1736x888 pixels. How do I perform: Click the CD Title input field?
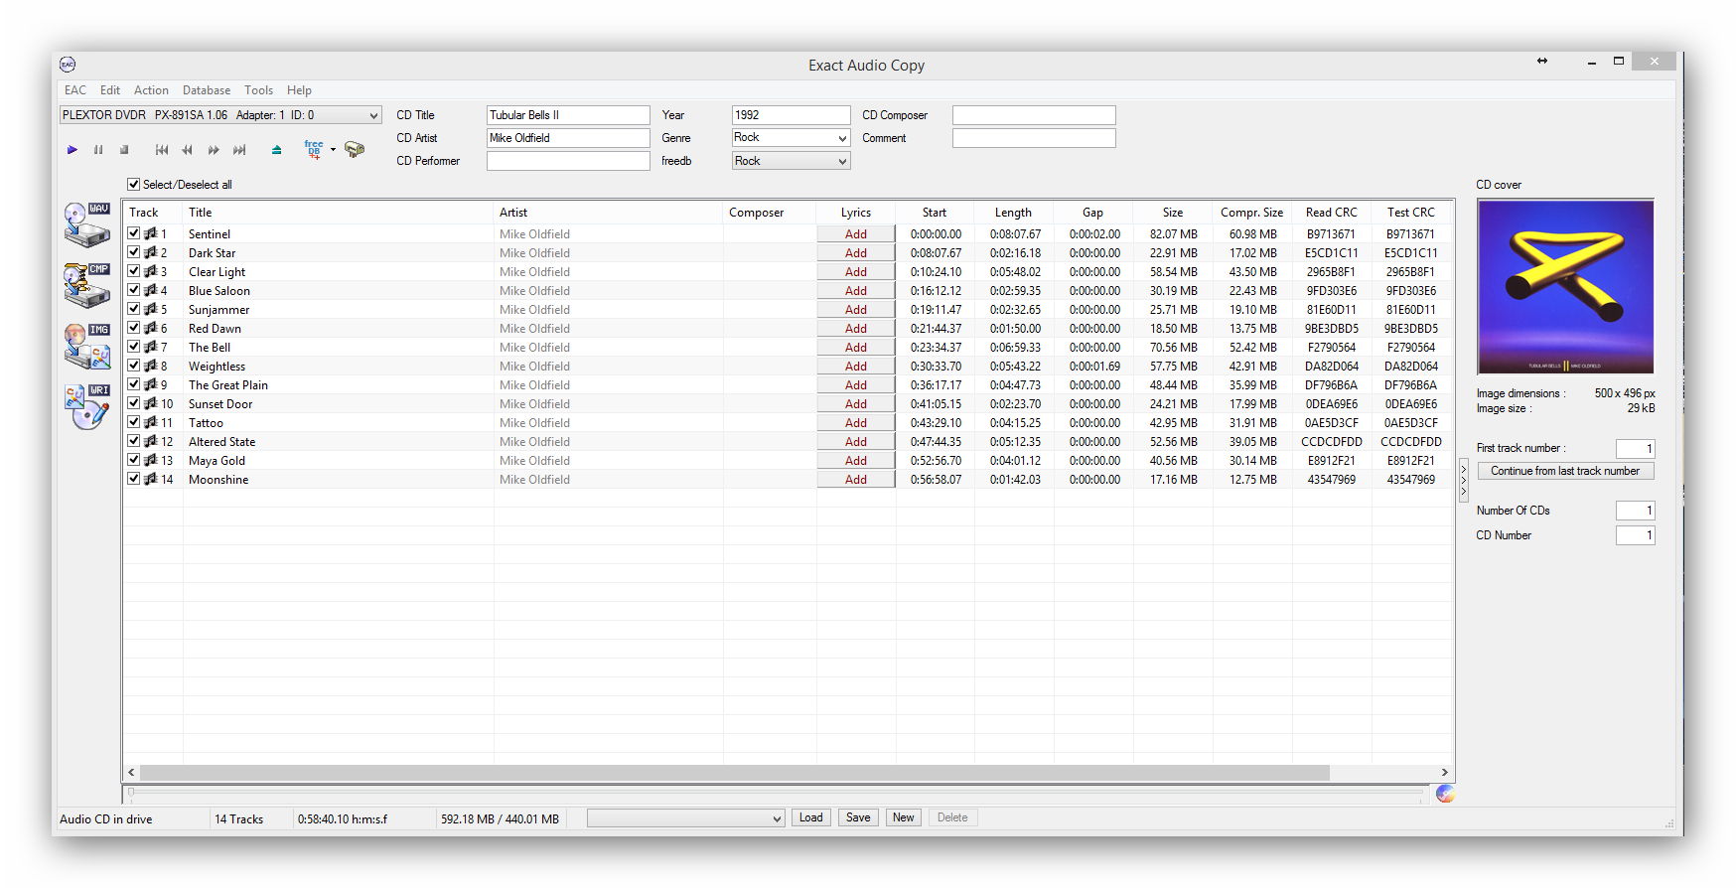point(567,115)
